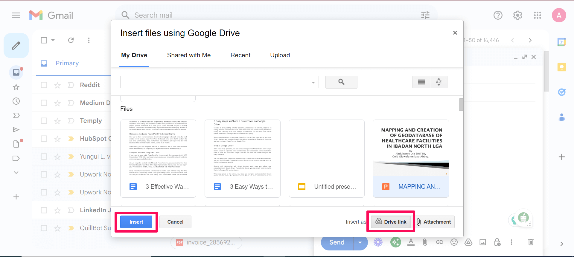
Task: Check the Reddit email checkbox
Action: pos(44,85)
